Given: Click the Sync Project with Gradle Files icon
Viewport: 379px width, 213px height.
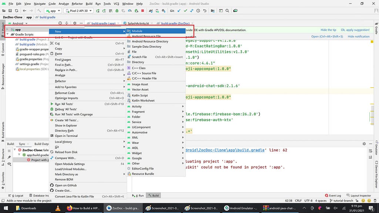Looking at the screenshot, I should tap(151, 11).
